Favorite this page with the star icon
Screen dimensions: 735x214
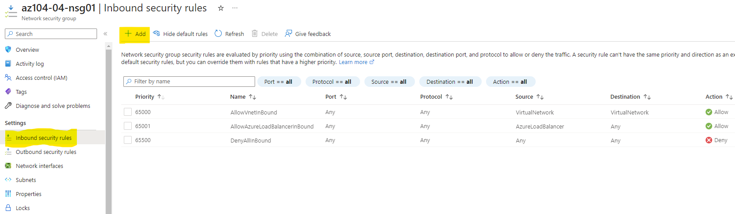[x=221, y=8]
